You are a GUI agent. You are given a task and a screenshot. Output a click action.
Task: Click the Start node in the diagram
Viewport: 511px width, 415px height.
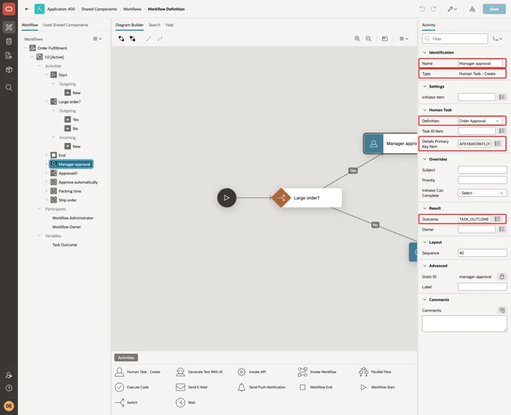point(227,198)
